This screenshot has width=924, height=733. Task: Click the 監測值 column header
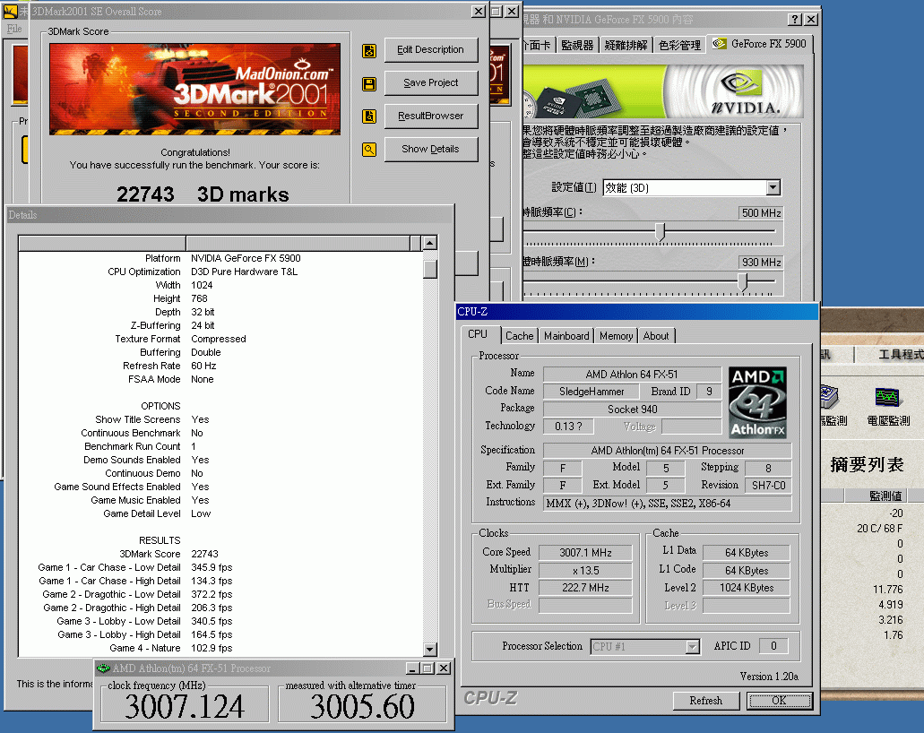(x=877, y=496)
